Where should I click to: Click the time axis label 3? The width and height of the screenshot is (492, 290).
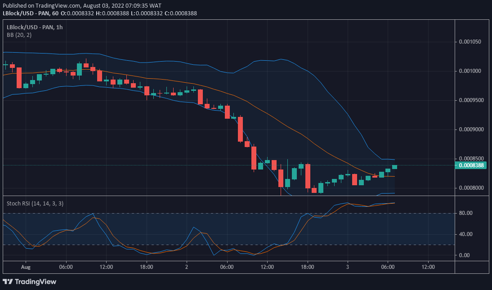(348, 267)
